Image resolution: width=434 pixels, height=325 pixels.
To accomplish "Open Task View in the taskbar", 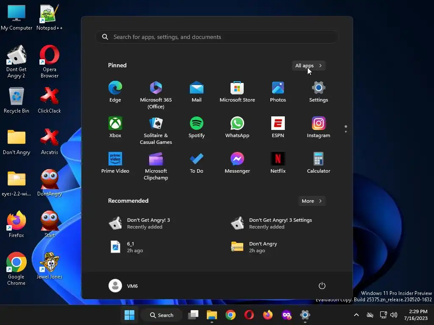I will [x=193, y=315].
